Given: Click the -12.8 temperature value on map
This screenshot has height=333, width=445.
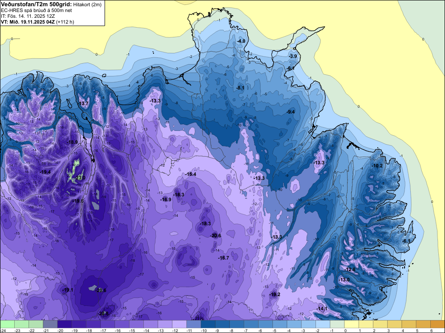Looking at the screenshot, I should coord(350,269).
